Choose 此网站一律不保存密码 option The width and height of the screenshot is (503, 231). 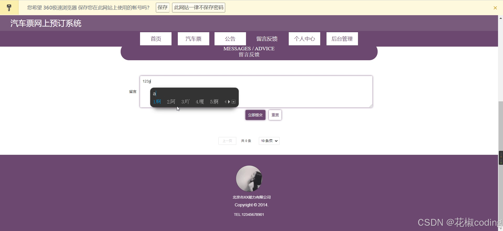click(199, 8)
